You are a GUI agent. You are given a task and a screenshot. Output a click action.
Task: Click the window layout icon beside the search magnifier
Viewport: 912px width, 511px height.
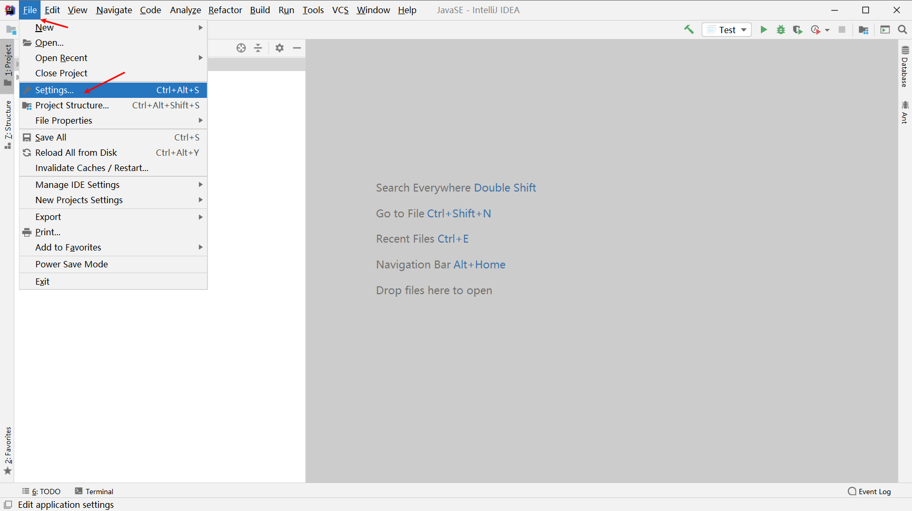point(885,29)
